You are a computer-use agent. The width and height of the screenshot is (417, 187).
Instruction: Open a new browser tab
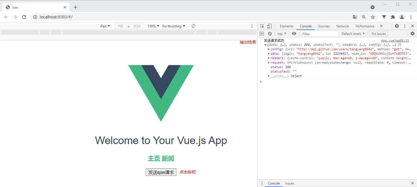[x=75, y=7]
